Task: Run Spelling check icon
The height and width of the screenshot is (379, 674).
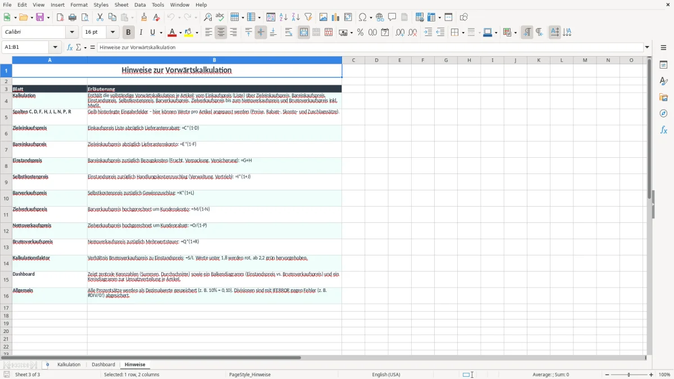Action: point(220,17)
